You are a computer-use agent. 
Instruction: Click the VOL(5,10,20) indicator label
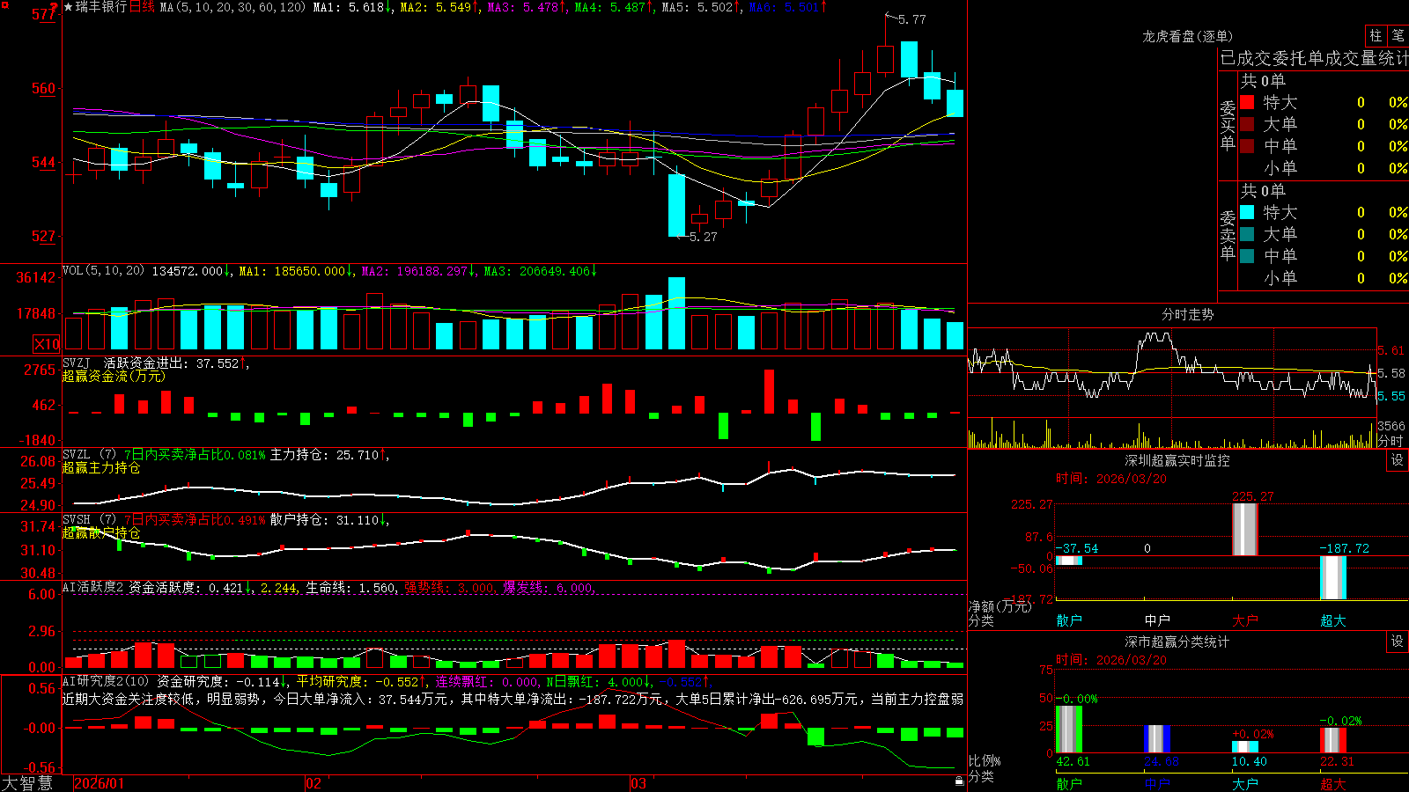(103, 271)
